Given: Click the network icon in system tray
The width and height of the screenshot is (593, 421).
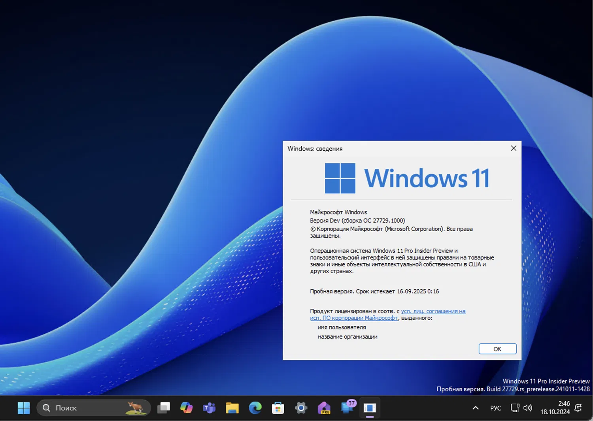Looking at the screenshot, I should pos(514,408).
